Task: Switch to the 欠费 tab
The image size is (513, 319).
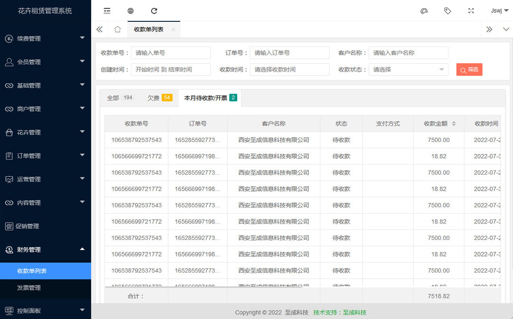Action: tap(159, 98)
